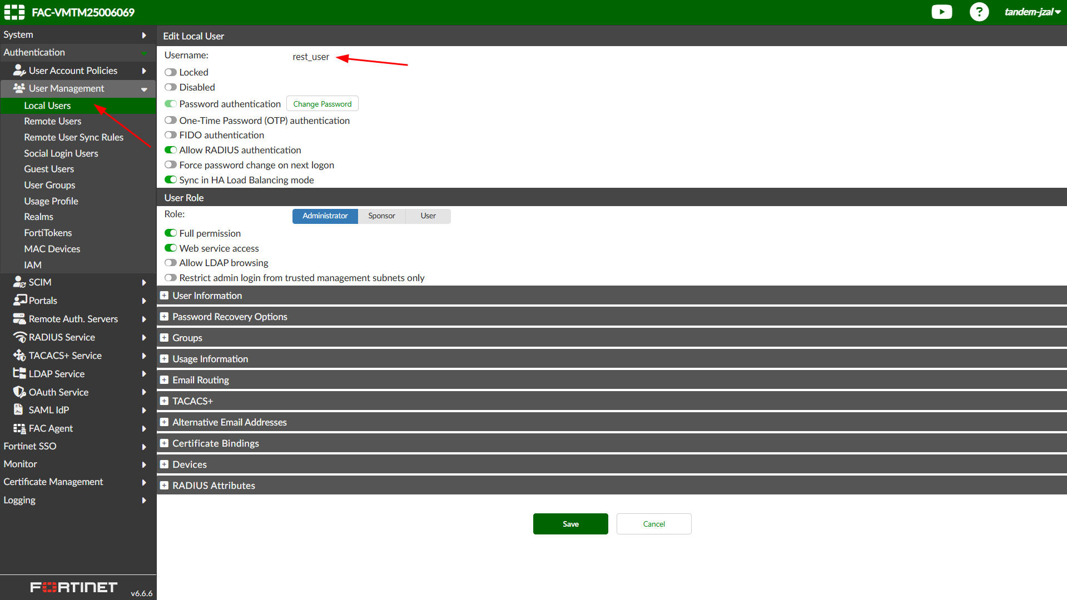
Task: Click the Change Password button
Action: (x=322, y=104)
